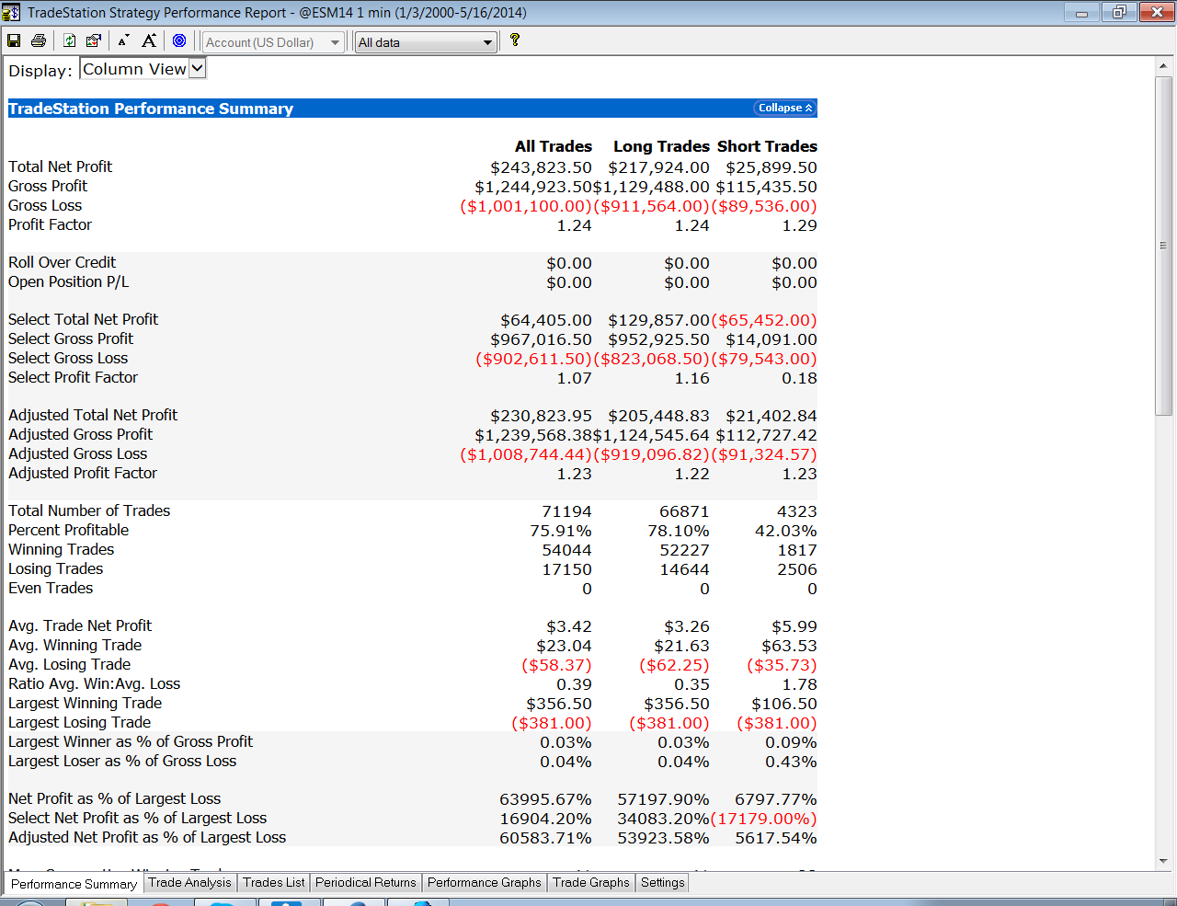Viewport: 1177px width, 906px height.
Task: Click the Gross Profit row label
Action: [48, 186]
